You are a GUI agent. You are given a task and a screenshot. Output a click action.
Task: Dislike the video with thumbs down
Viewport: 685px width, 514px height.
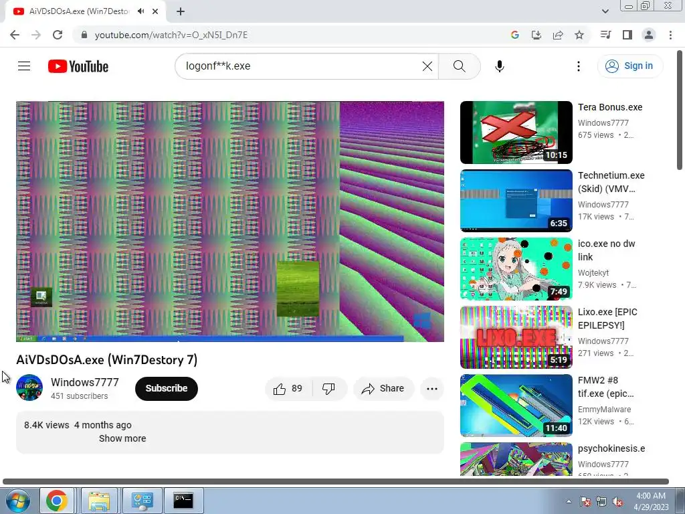click(x=328, y=389)
